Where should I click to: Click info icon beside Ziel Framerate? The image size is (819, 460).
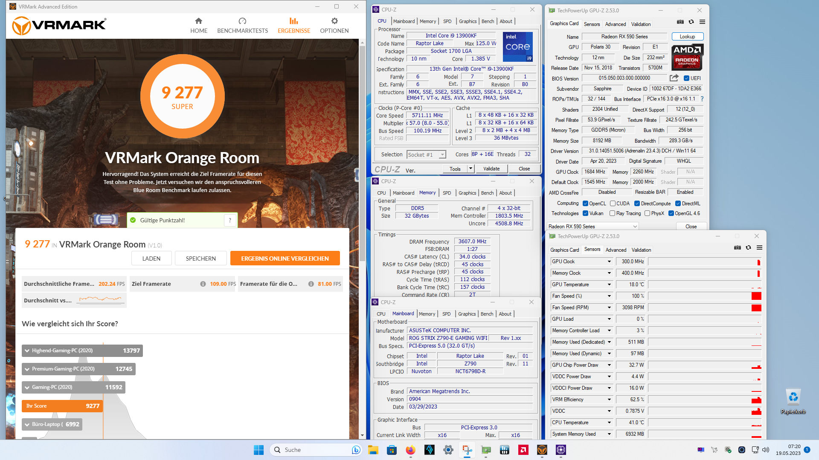[x=203, y=284]
